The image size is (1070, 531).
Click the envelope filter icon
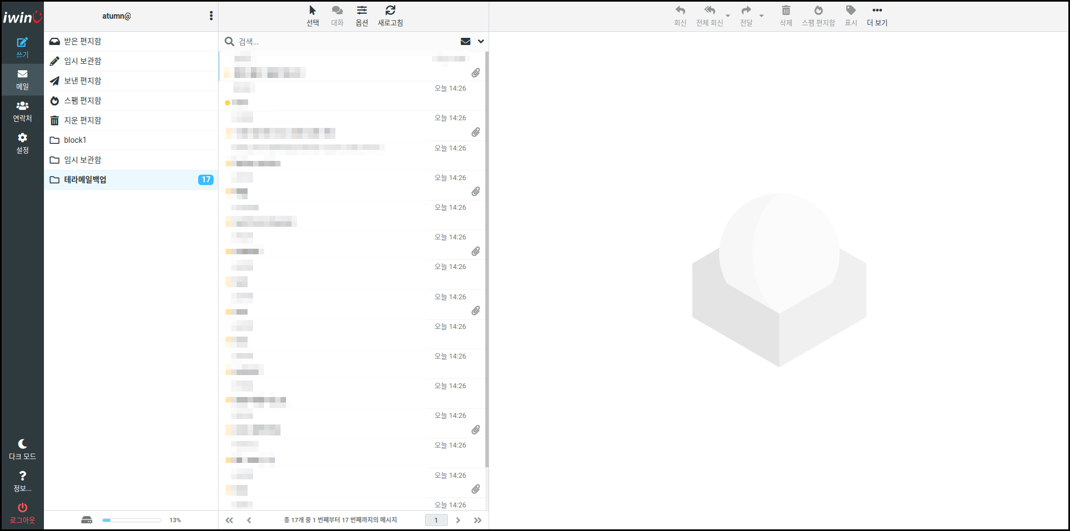click(x=466, y=41)
